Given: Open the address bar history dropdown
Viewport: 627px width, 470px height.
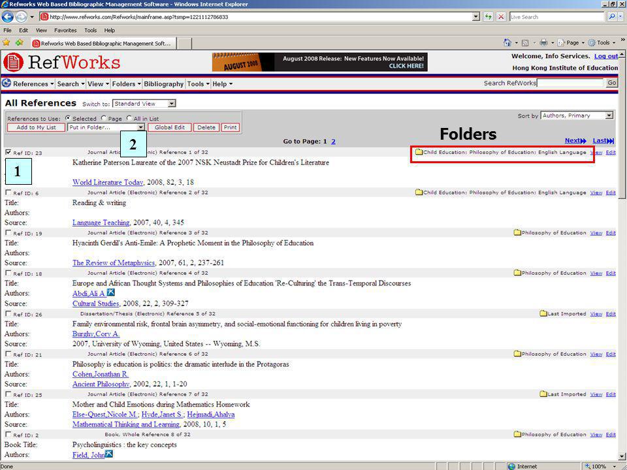Looking at the screenshot, I should point(476,17).
